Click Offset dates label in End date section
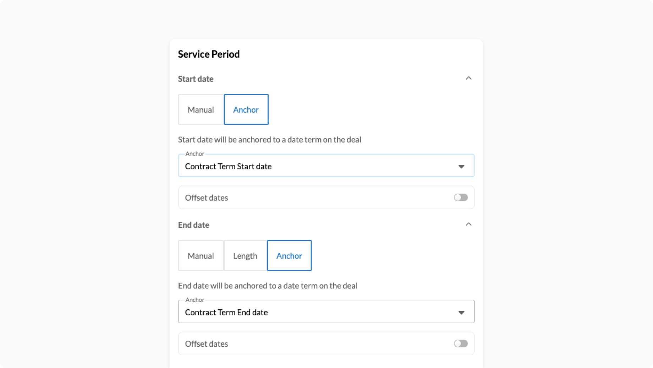653x368 pixels. point(206,344)
